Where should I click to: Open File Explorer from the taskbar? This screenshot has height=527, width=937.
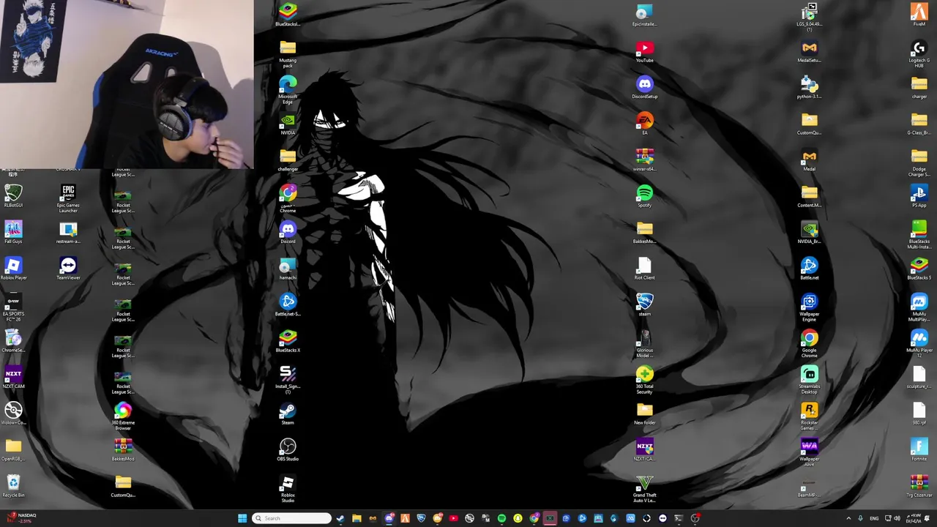tap(356, 518)
